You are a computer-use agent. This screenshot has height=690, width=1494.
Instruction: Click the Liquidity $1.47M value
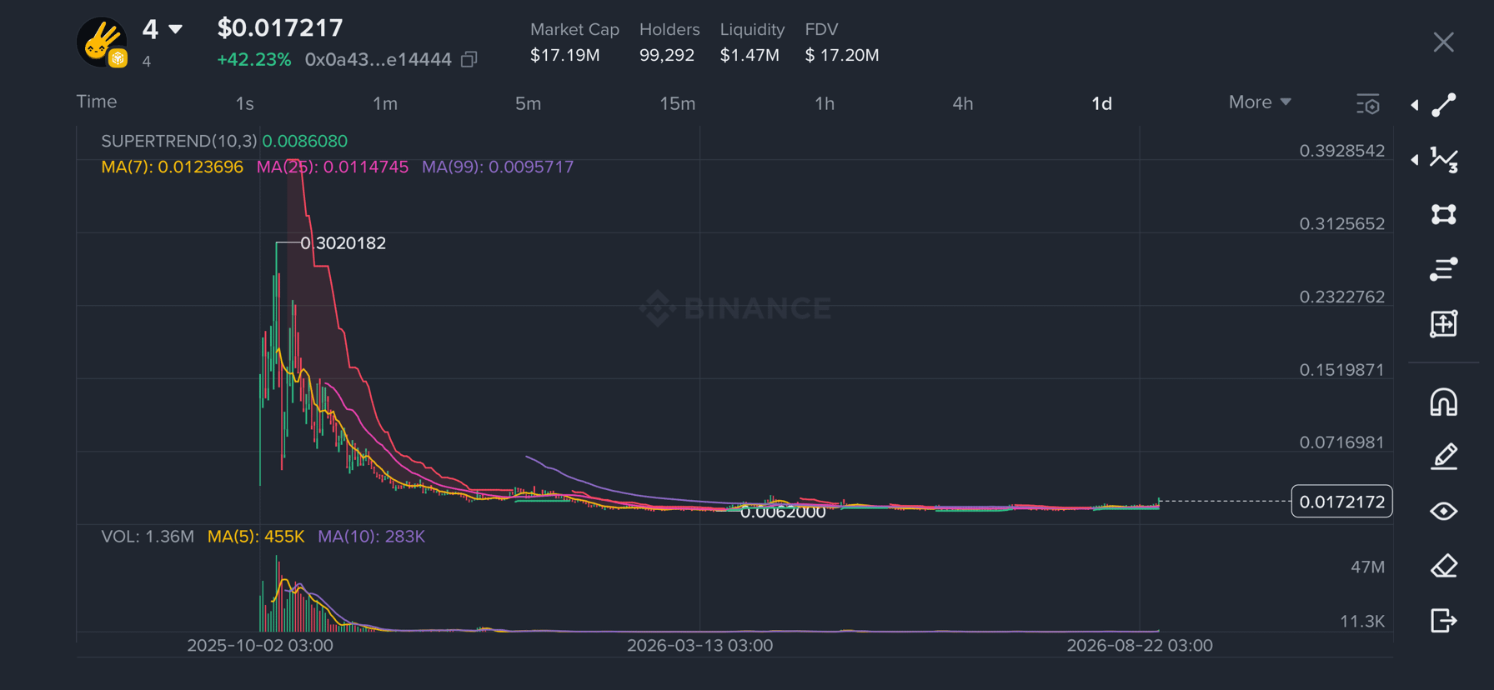coord(750,55)
